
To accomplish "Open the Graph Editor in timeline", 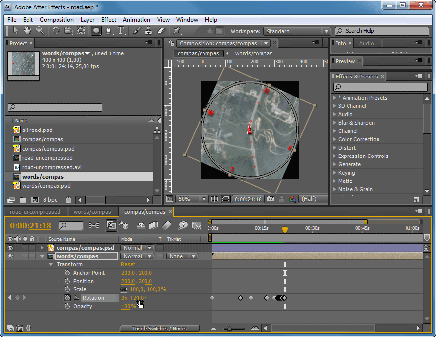I will point(197,226).
